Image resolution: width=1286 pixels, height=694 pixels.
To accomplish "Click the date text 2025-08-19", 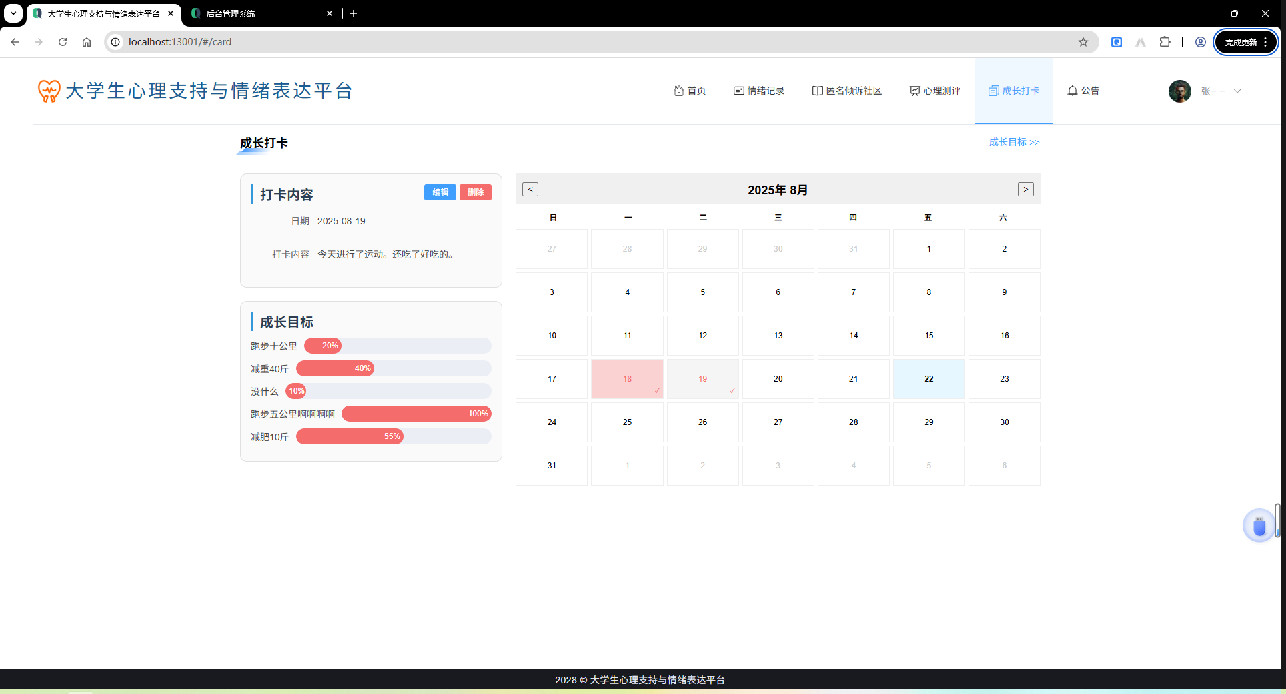I will tap(342, 221).
